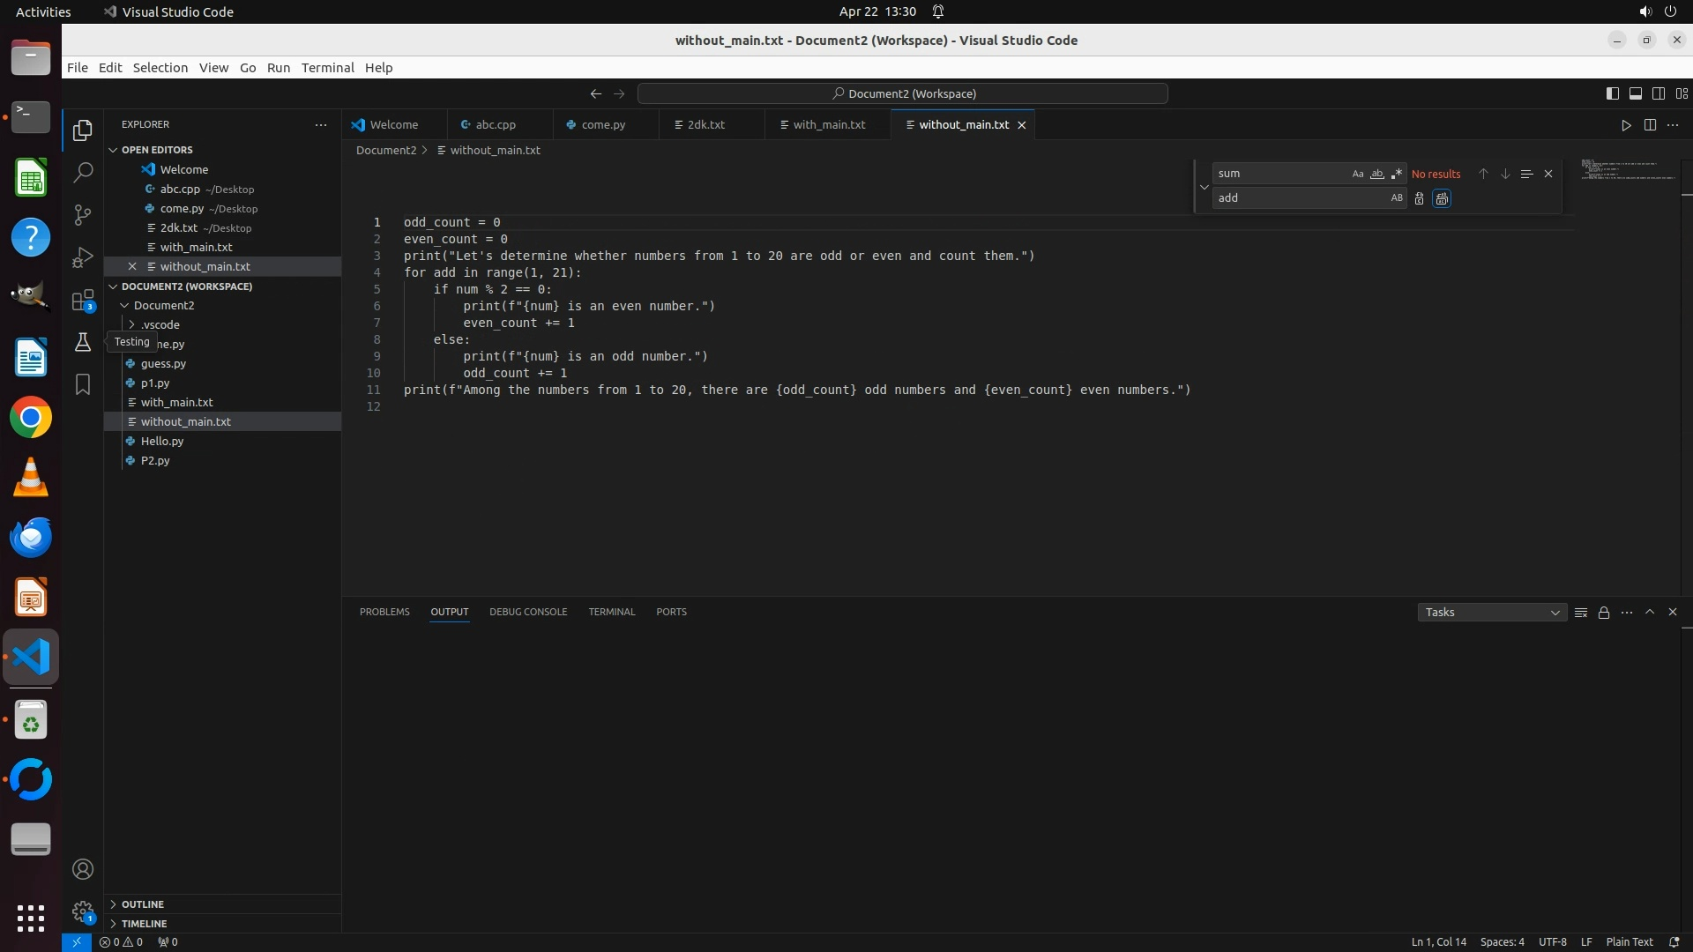
Task: Toggle Match Case in find box
Action: [1358, 174]
